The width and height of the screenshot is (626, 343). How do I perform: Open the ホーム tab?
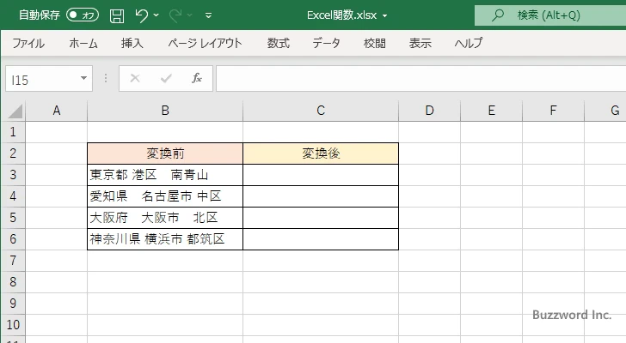click(x=83, y=43)
